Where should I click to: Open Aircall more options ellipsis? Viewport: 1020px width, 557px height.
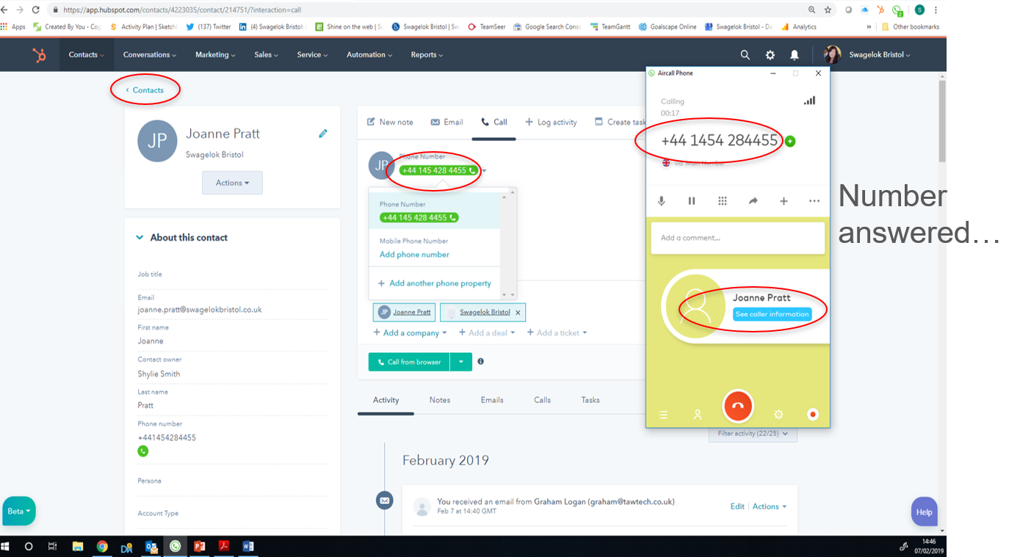coord(814,201)
